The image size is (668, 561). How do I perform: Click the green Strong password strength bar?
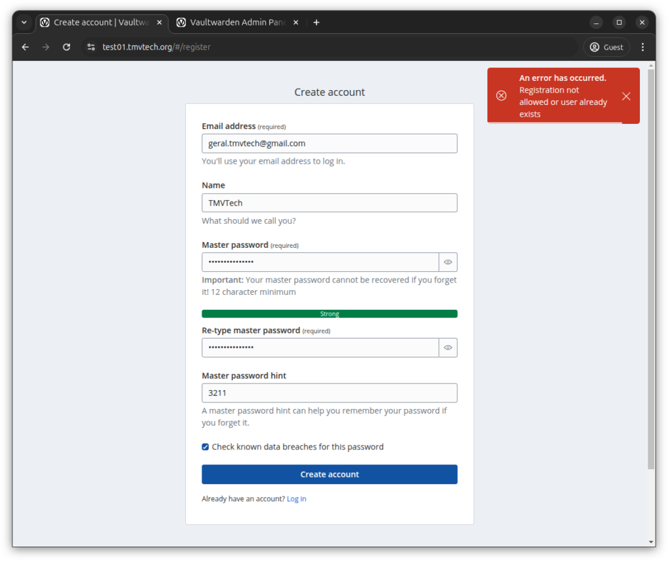329,314
